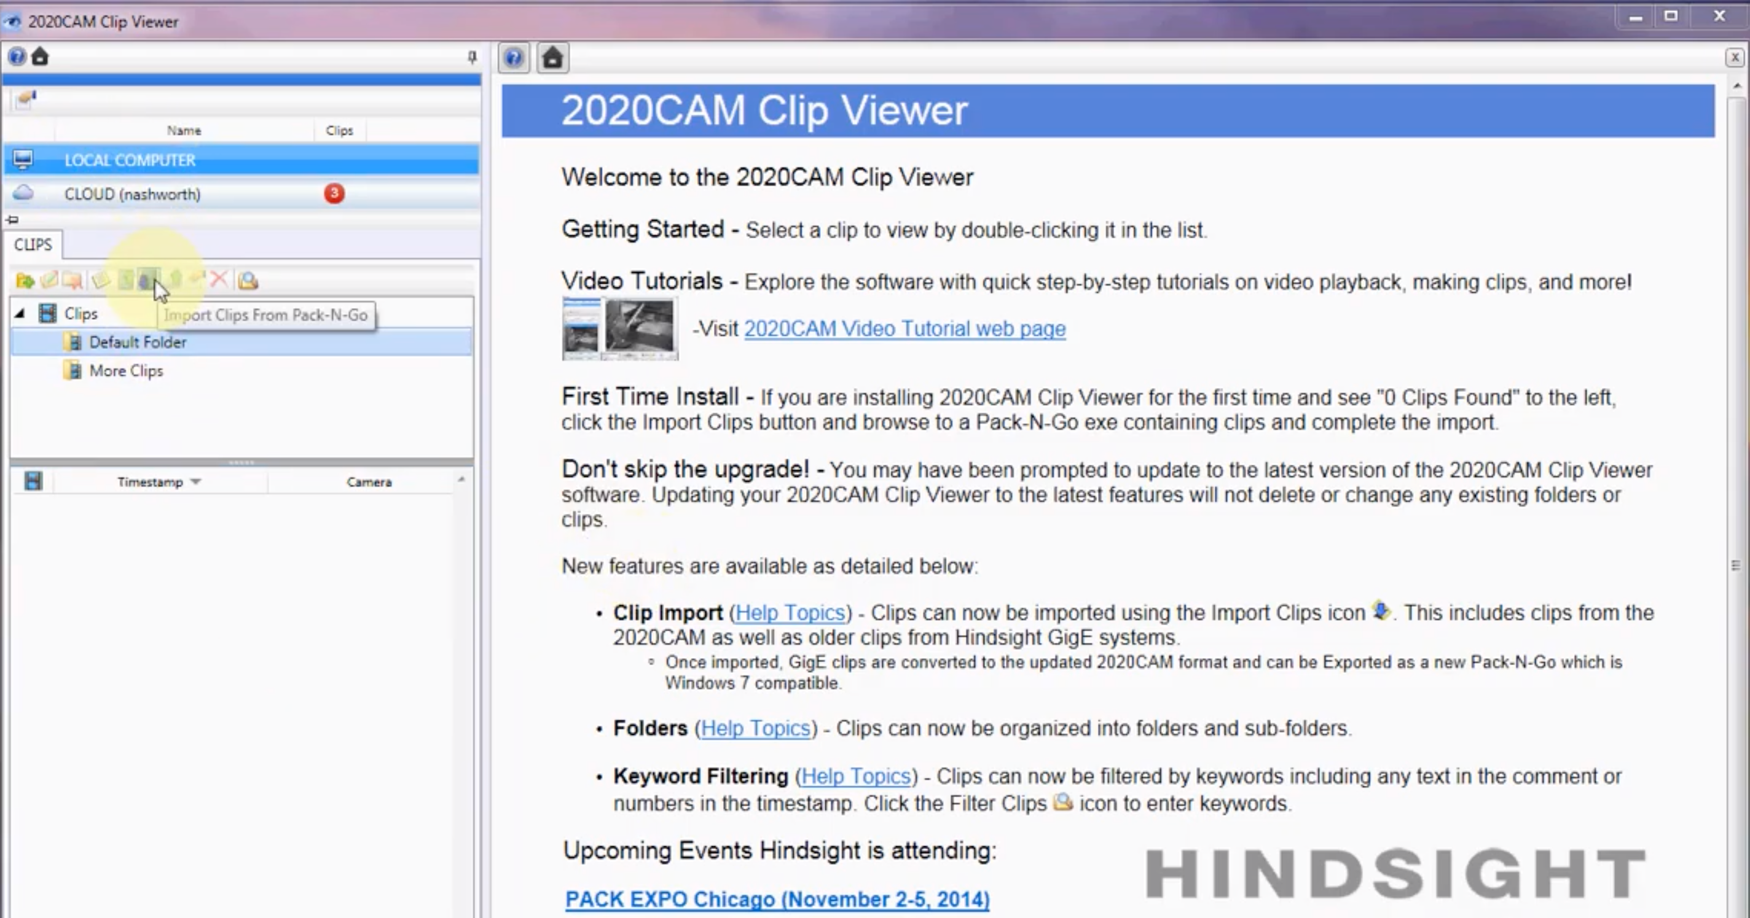The width and height of the screenshot is (1750, 918).
Task: Click the video tutorials thumbnail
Action: [x=619, y=329]
